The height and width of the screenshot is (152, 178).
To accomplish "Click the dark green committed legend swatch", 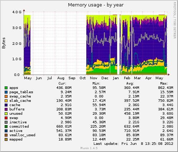I will click(x=6, y=127).
